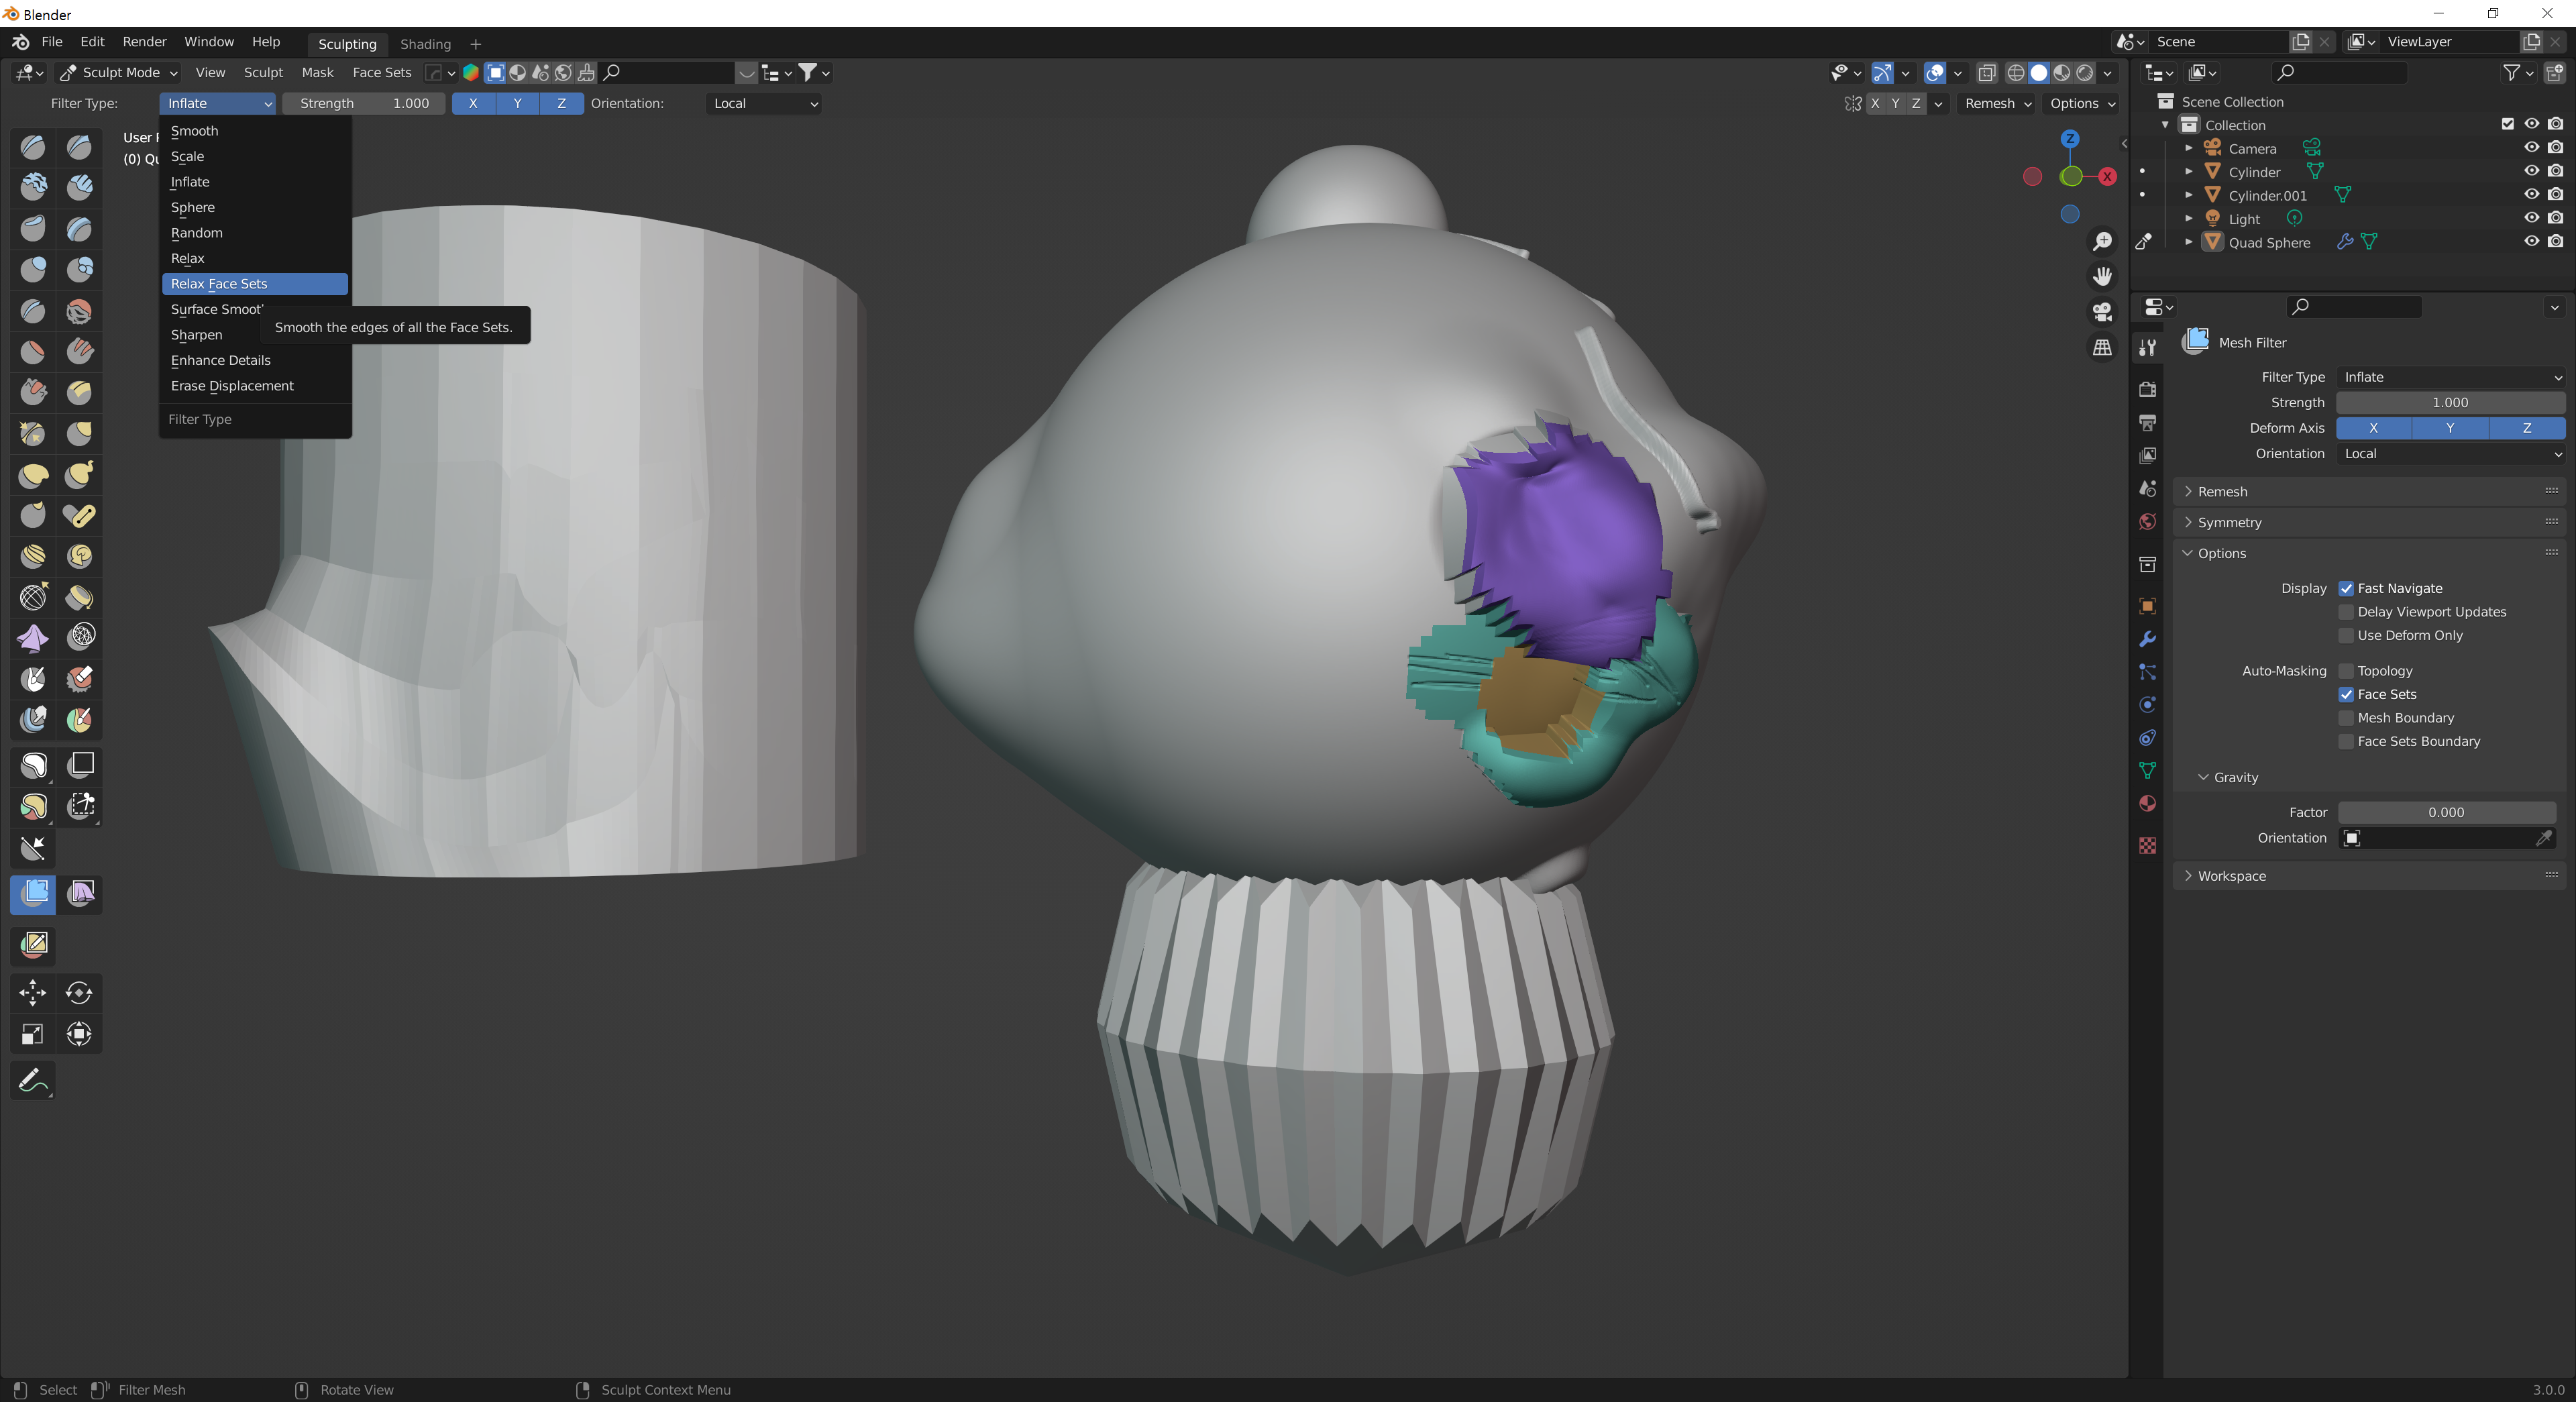Image resolution: width=2576 pixels, height=1402 pixels.
Task: Click the pan view hand icon
Action: (x=2102, y=276)
